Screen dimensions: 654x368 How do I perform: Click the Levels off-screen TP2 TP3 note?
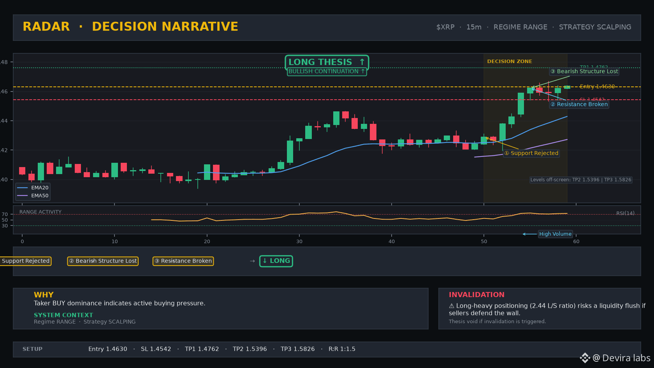pos(581,180)
